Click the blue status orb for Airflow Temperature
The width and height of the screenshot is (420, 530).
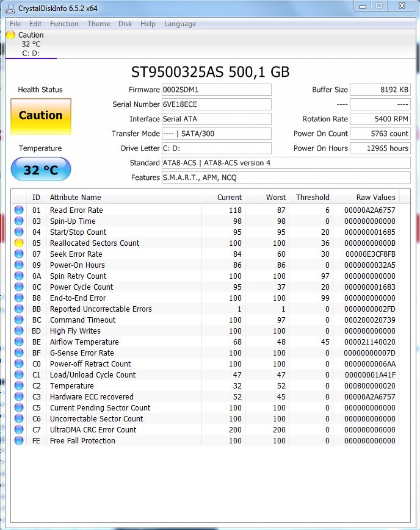(19, 342)
